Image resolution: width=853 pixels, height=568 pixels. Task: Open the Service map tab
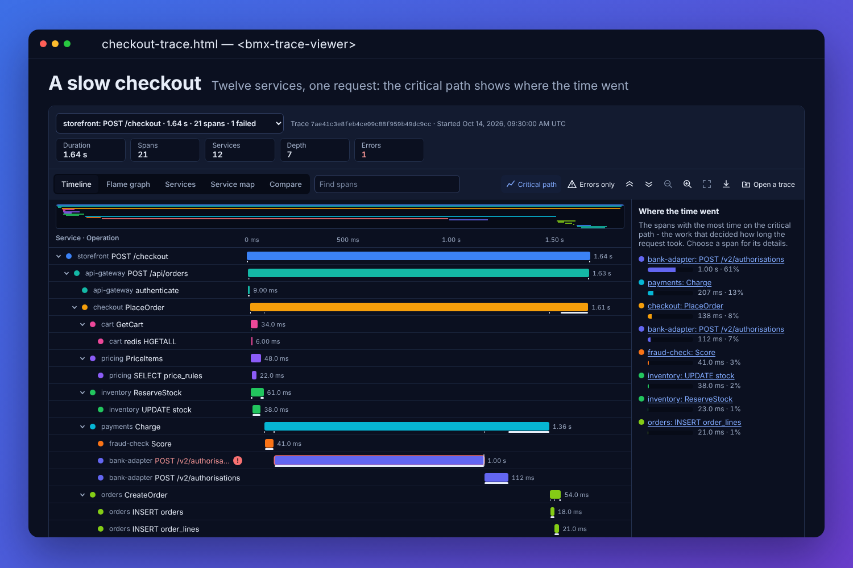pyautogui.click(x=233, y=184)
